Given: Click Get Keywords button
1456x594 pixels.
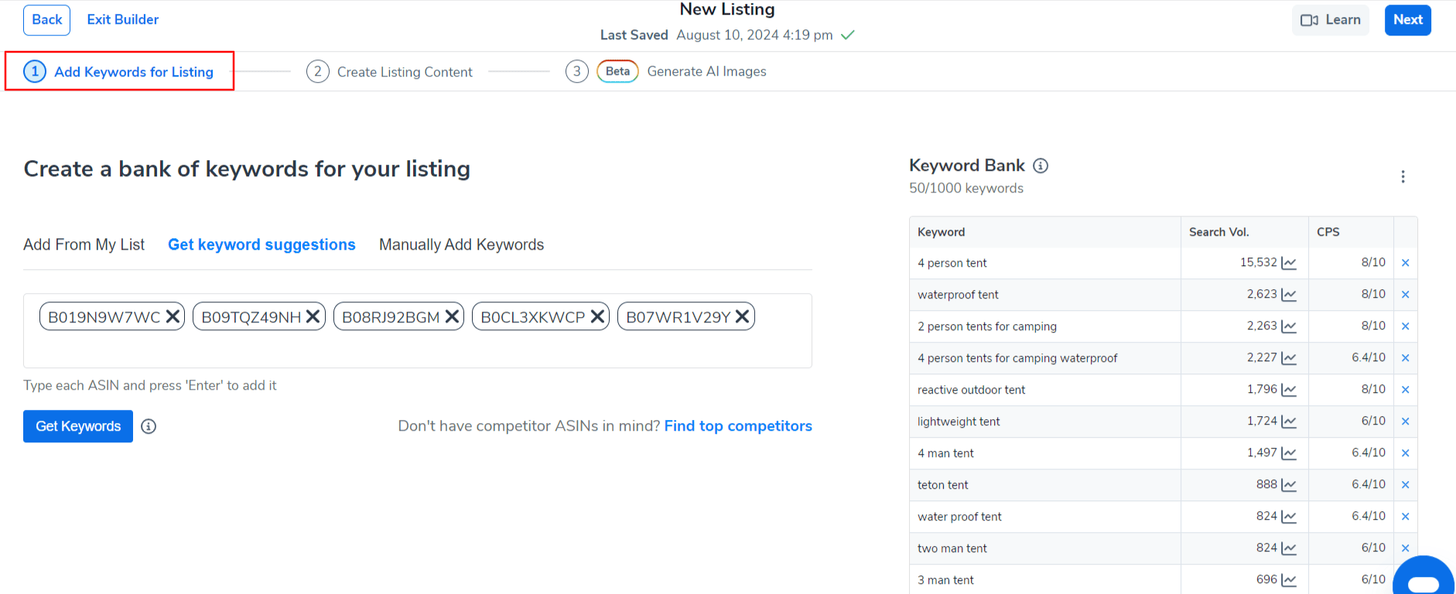Looking at the screenshot, I should pos(78,426).
